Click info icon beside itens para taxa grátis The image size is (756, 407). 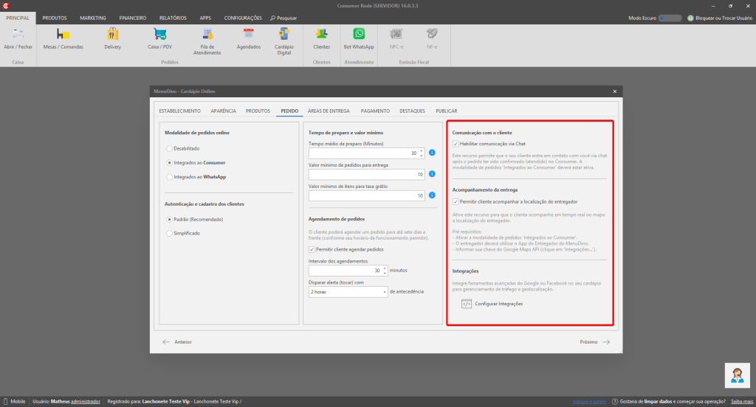432,195
